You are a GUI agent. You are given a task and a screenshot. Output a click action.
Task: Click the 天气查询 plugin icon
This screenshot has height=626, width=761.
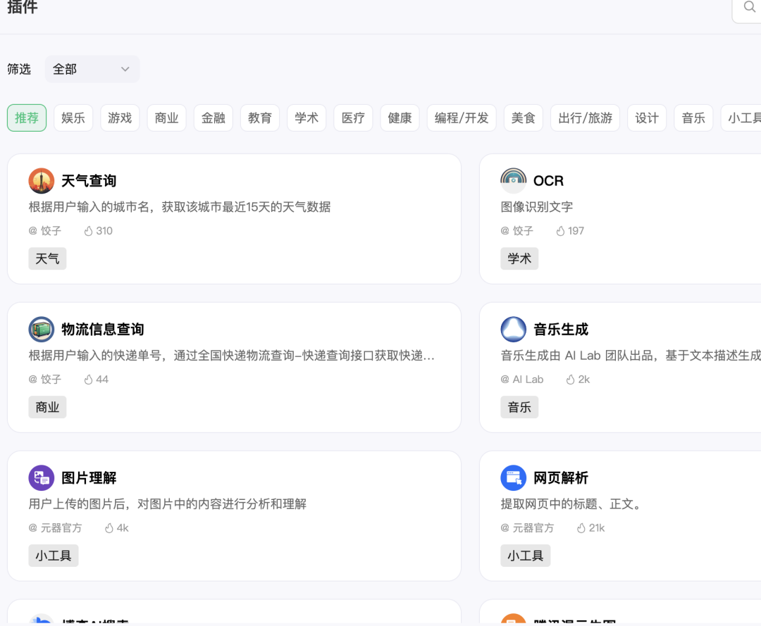point(42,181)
